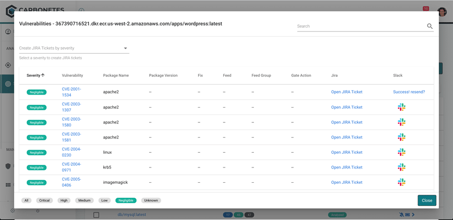The width and height of the screenshot is (453, 220).
Task: Open CVE-2005-0406 vulnerability link
Action: point(71,182)
